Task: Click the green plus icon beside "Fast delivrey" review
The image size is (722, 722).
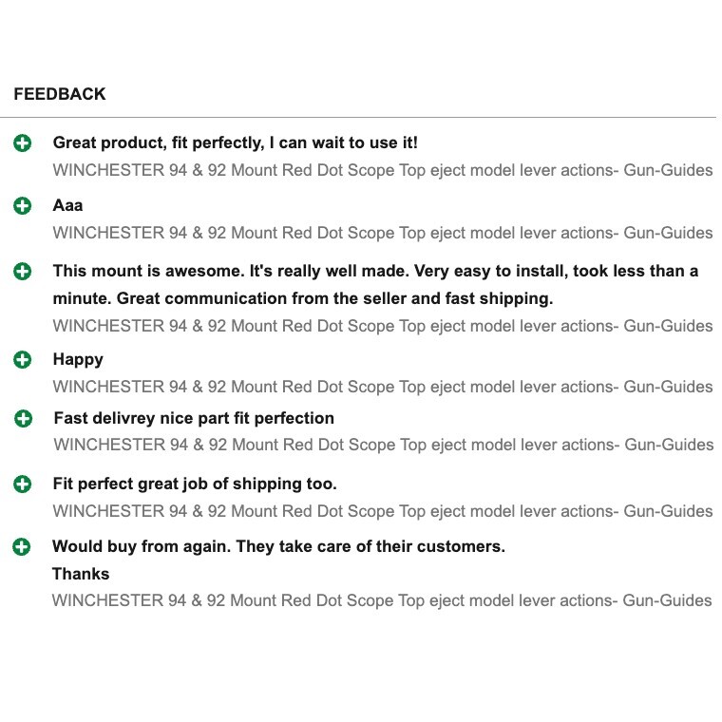Action: (23, 419)
